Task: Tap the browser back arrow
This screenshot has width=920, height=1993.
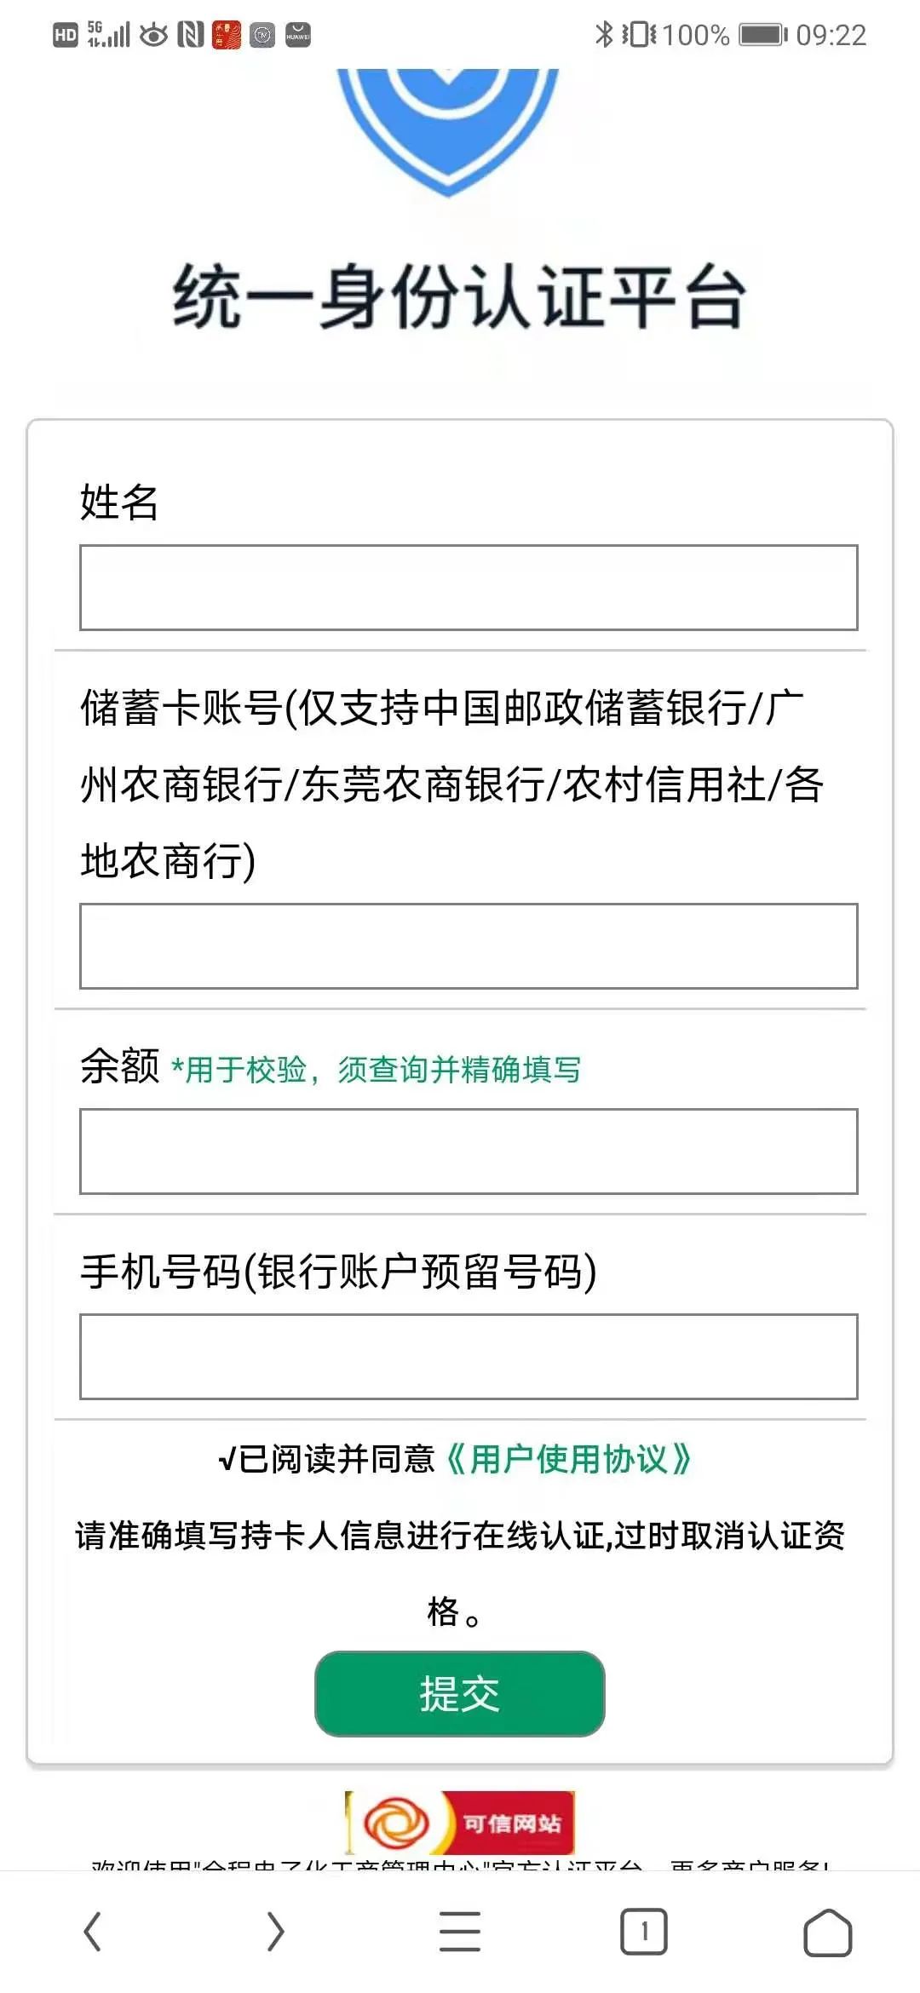Action: [92, 1931]
